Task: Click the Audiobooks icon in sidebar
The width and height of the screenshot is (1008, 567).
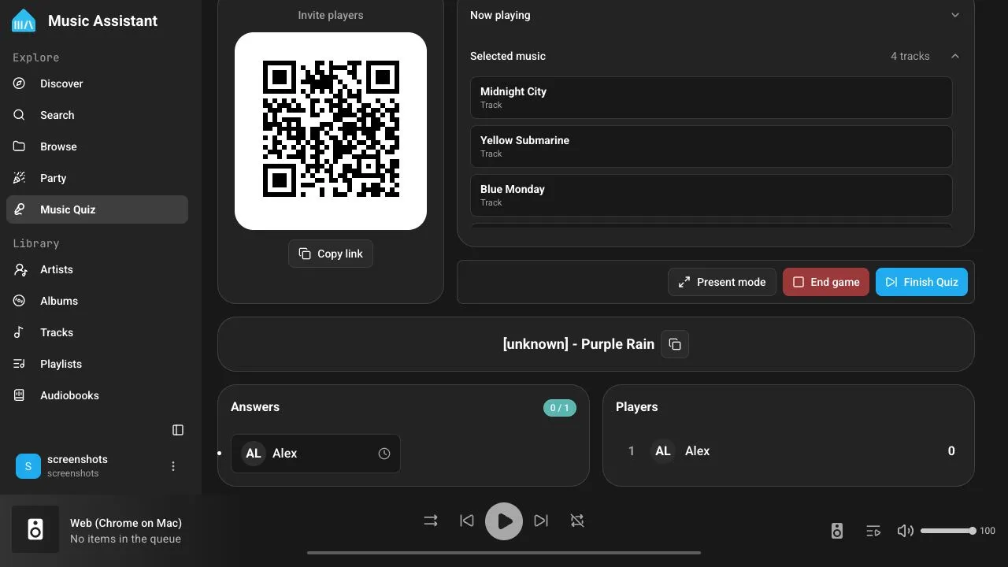Action: pyautogui.click(x=20, y=395)
